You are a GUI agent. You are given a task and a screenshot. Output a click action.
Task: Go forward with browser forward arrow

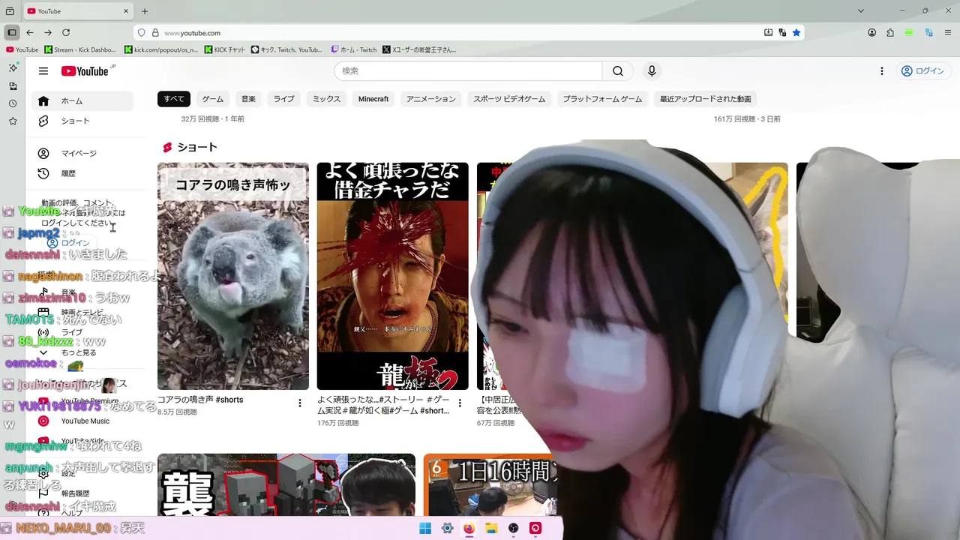point(48,33)
